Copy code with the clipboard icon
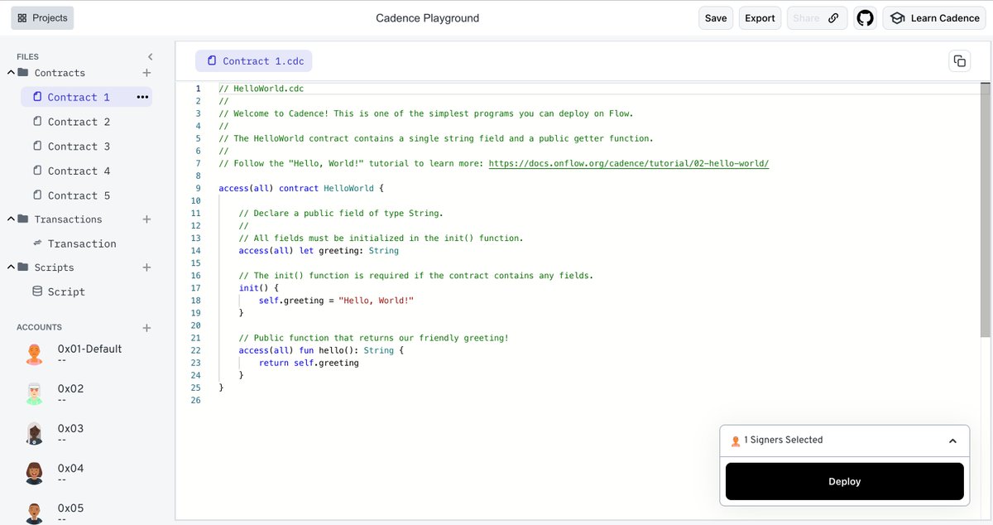Screen dimensions: 993x525 [x=959, y=60]
